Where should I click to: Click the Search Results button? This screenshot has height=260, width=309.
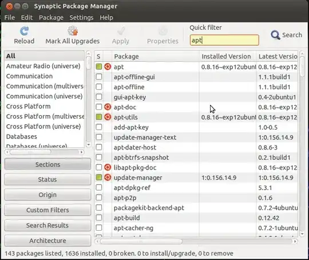tap(47, 225)
